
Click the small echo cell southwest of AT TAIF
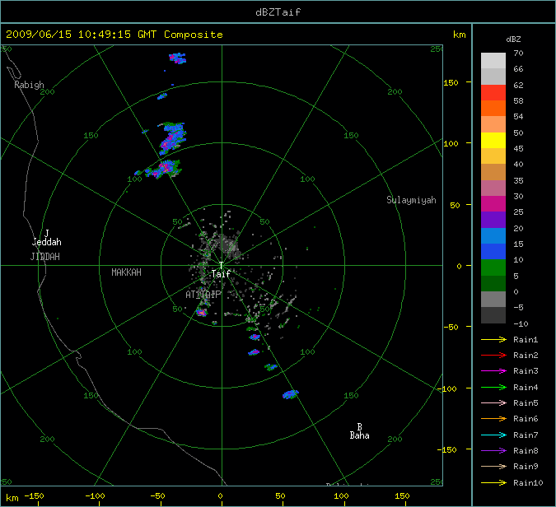(202, 313)
